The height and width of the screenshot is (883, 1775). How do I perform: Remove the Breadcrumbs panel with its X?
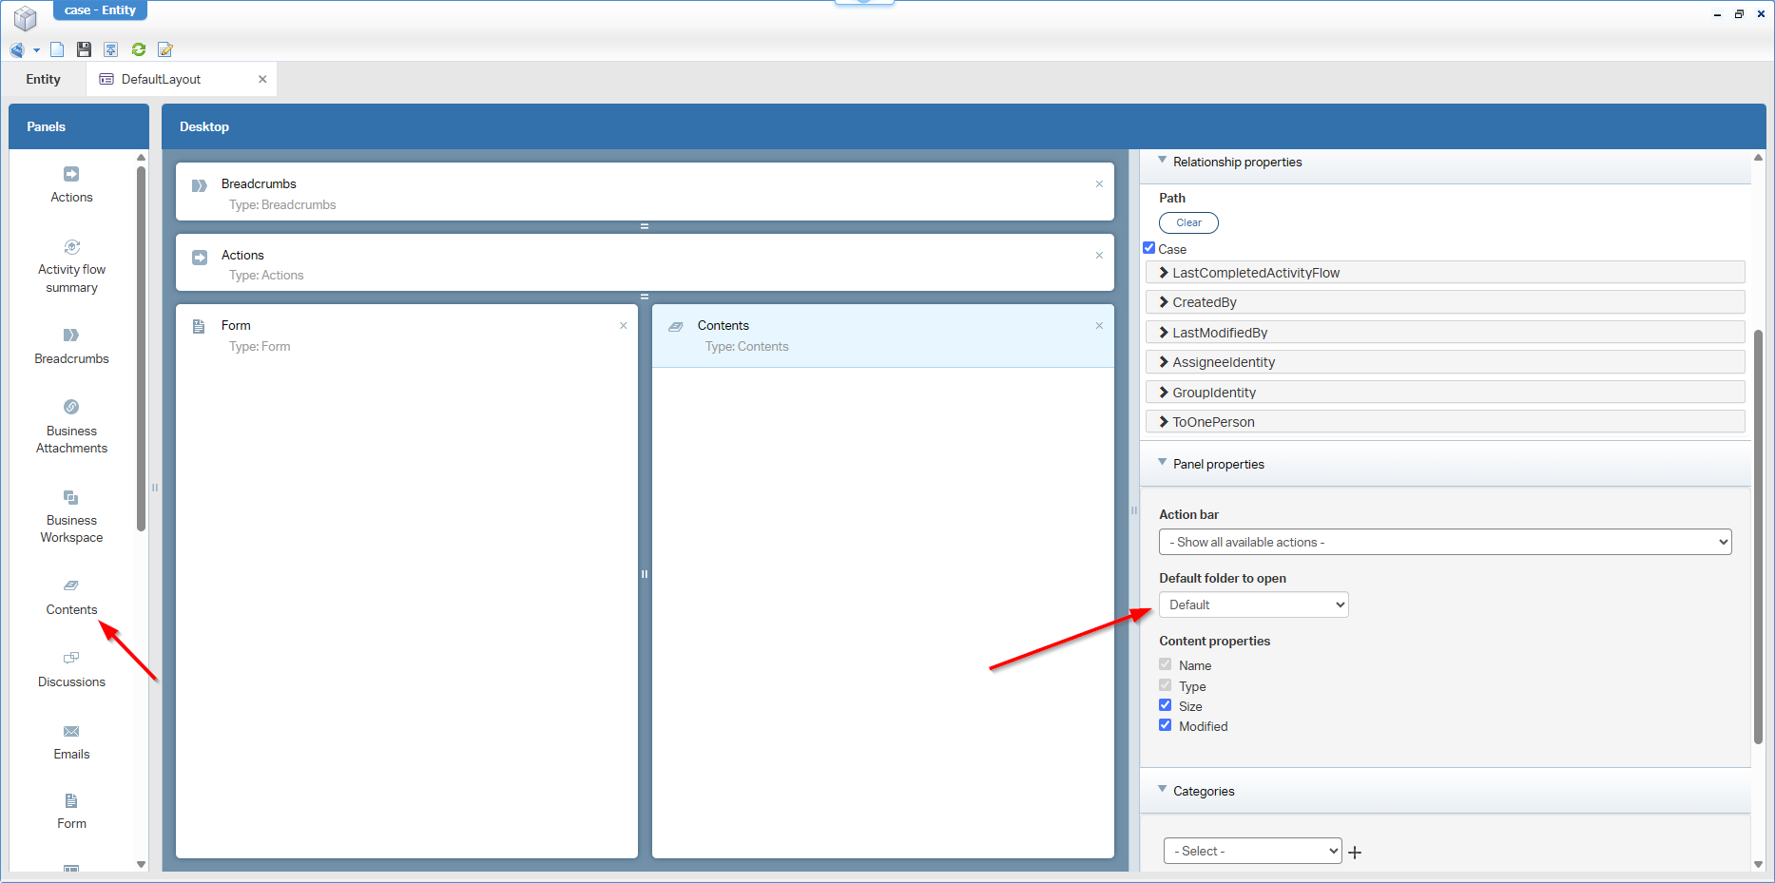pyautogui.click(x=1099, y=184)
